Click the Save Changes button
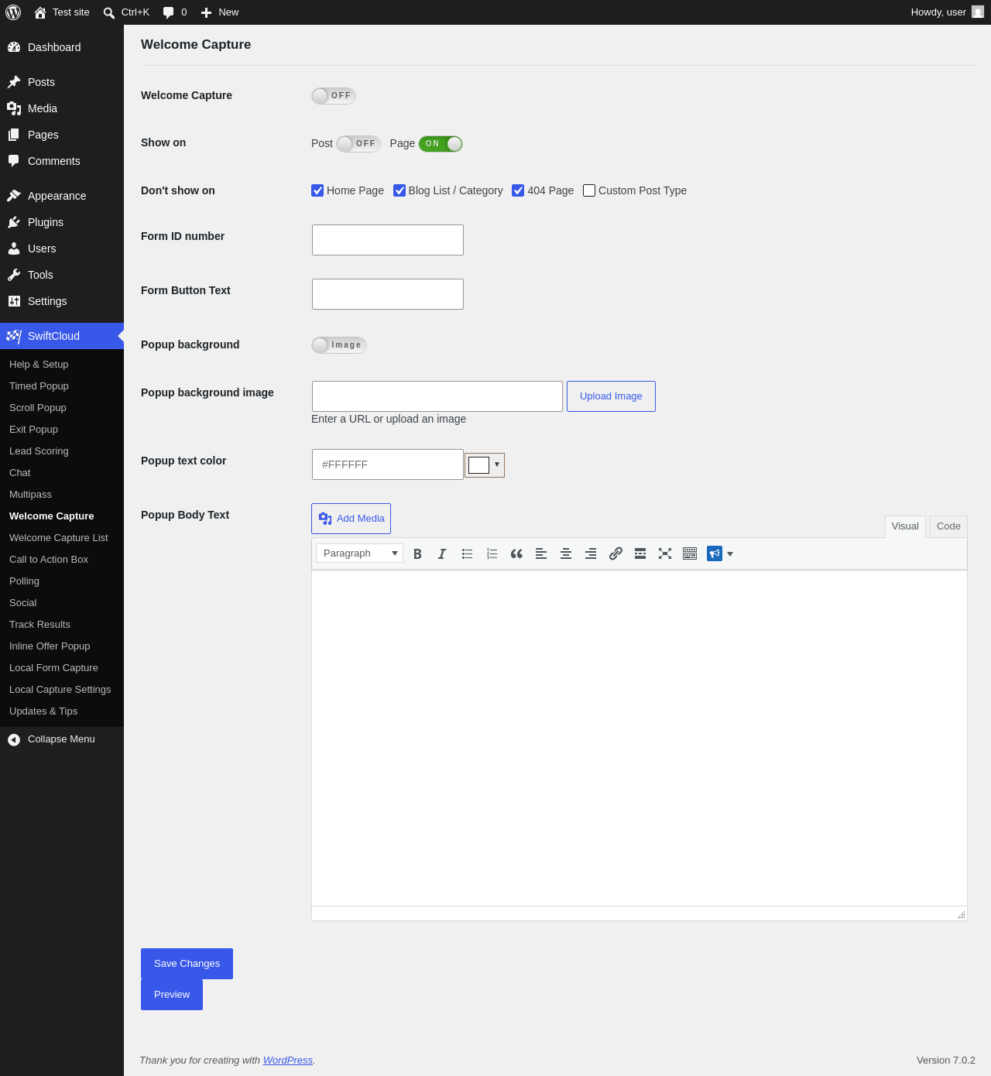 coord(187,964)
